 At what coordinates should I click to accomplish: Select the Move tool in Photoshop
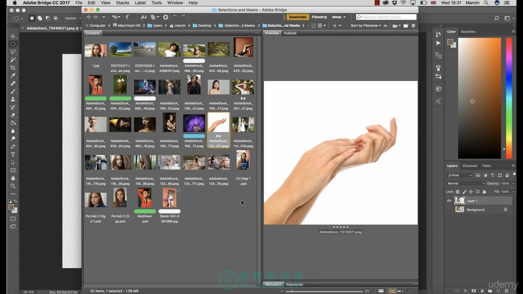coord(13,36)
